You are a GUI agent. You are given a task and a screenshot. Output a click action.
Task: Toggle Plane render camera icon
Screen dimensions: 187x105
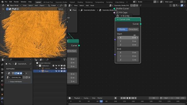[x=64, y=71]
